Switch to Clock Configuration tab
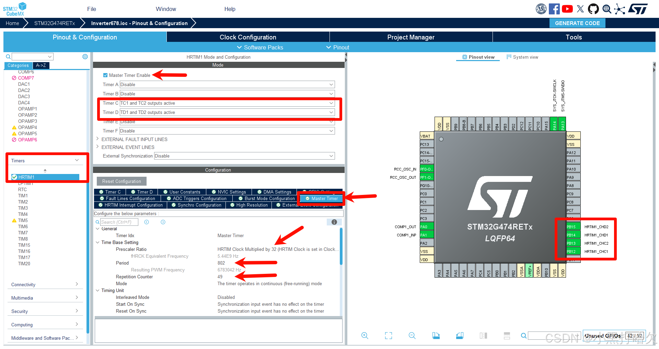This screenshot has height=349, width=659. [x=248, y=37]
